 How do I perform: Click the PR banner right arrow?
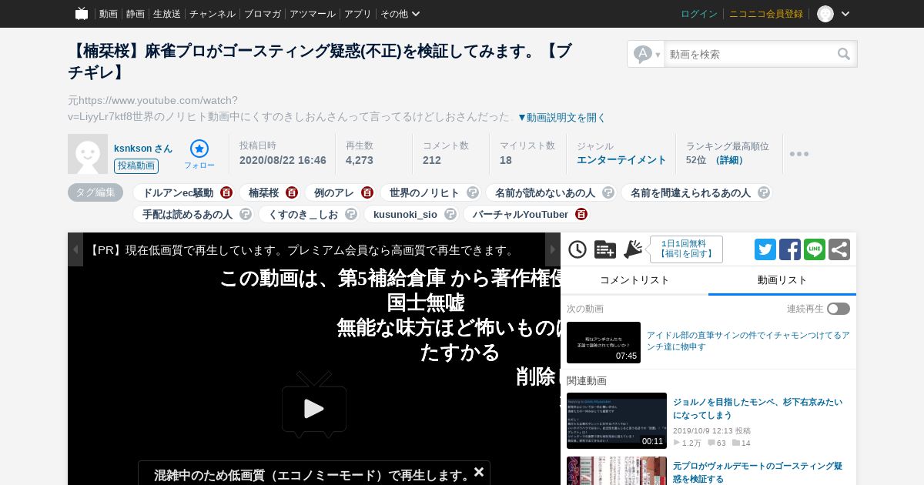tap(553, 249)
